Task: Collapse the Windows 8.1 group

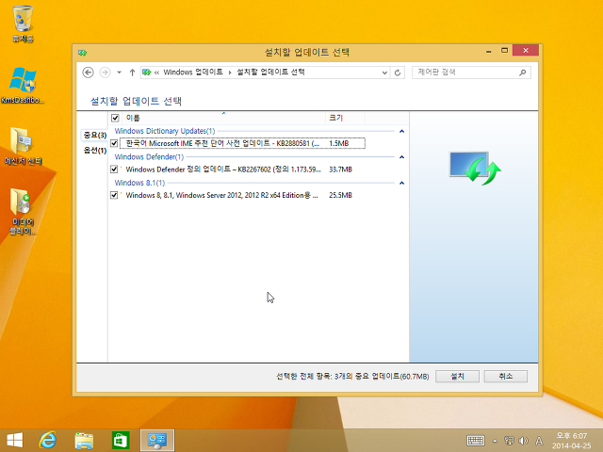Action: pyautogui.click(x=402, y=183)
